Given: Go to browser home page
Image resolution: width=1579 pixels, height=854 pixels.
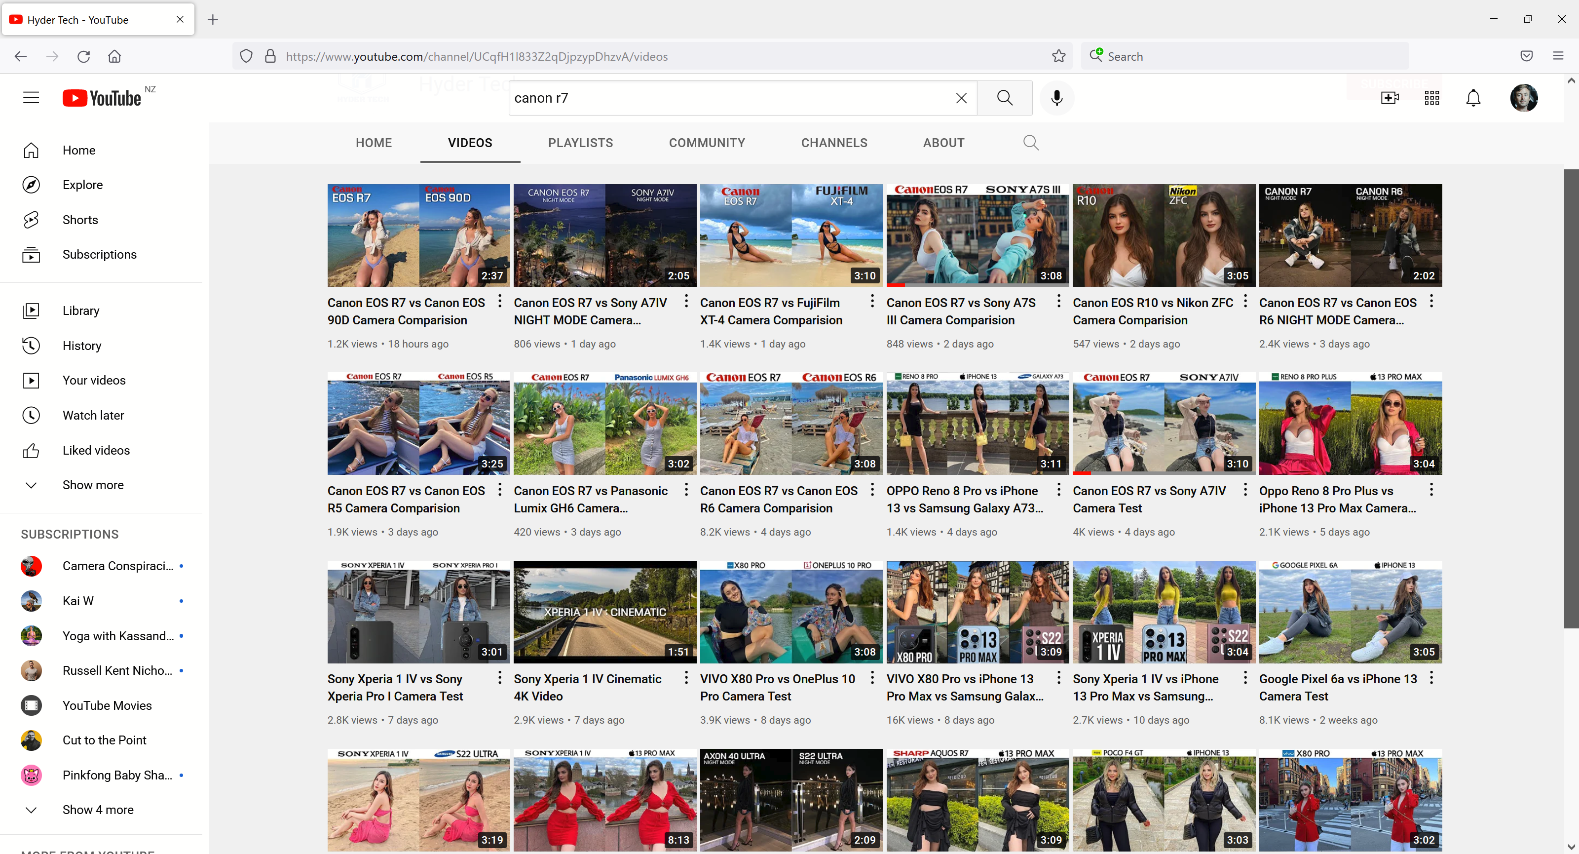Looking at the screenshot, I should [114, 56].
